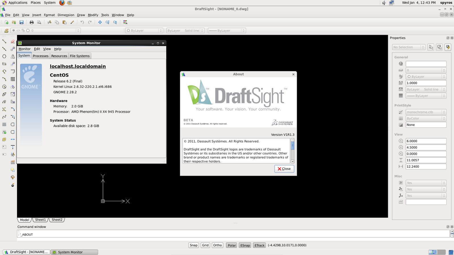Click the Undo arrow icon
This screenshot has height=255, width=454.
[82, 22]
